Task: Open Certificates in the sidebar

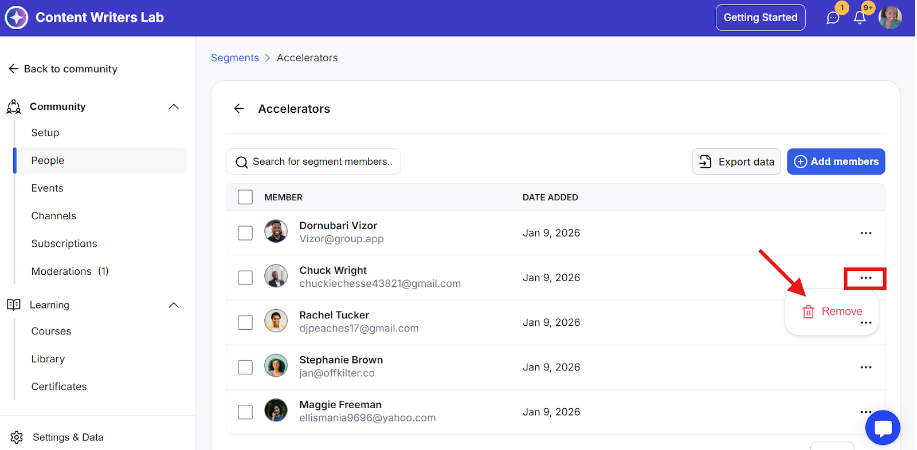Action: (59, 387)
